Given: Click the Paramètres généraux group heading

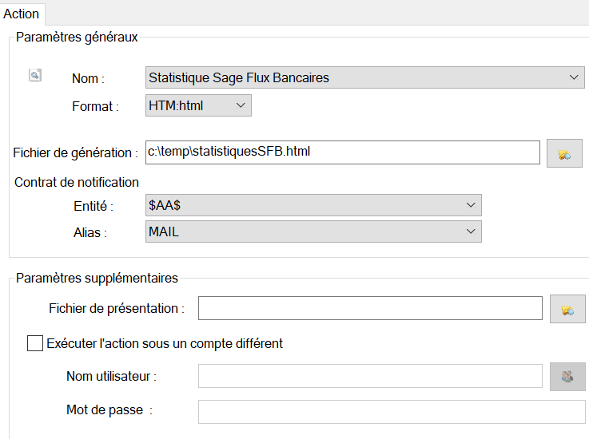Looking at the screenshot, I should (77, 37).
